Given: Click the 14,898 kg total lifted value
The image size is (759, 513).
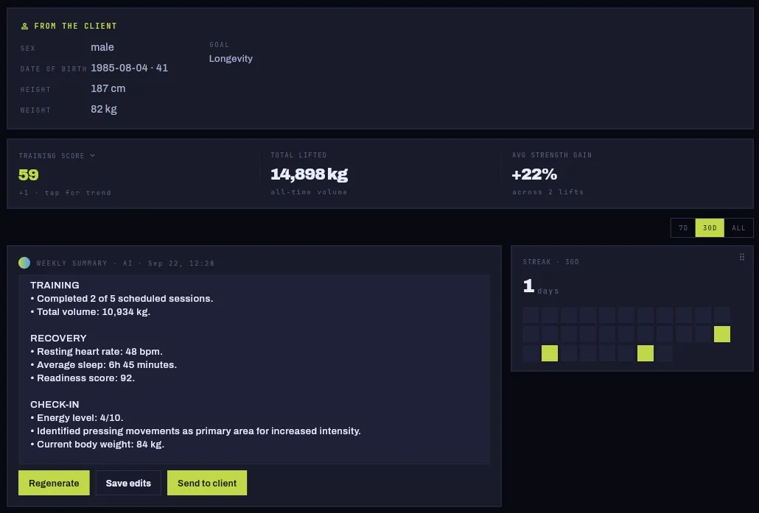Looking at the screenshot, I should (x=309, y=174).
